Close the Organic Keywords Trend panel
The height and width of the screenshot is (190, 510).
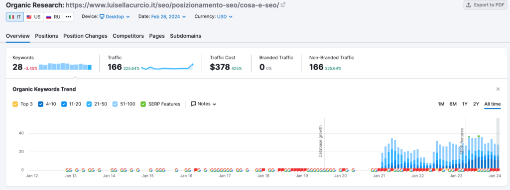point(498,89)
